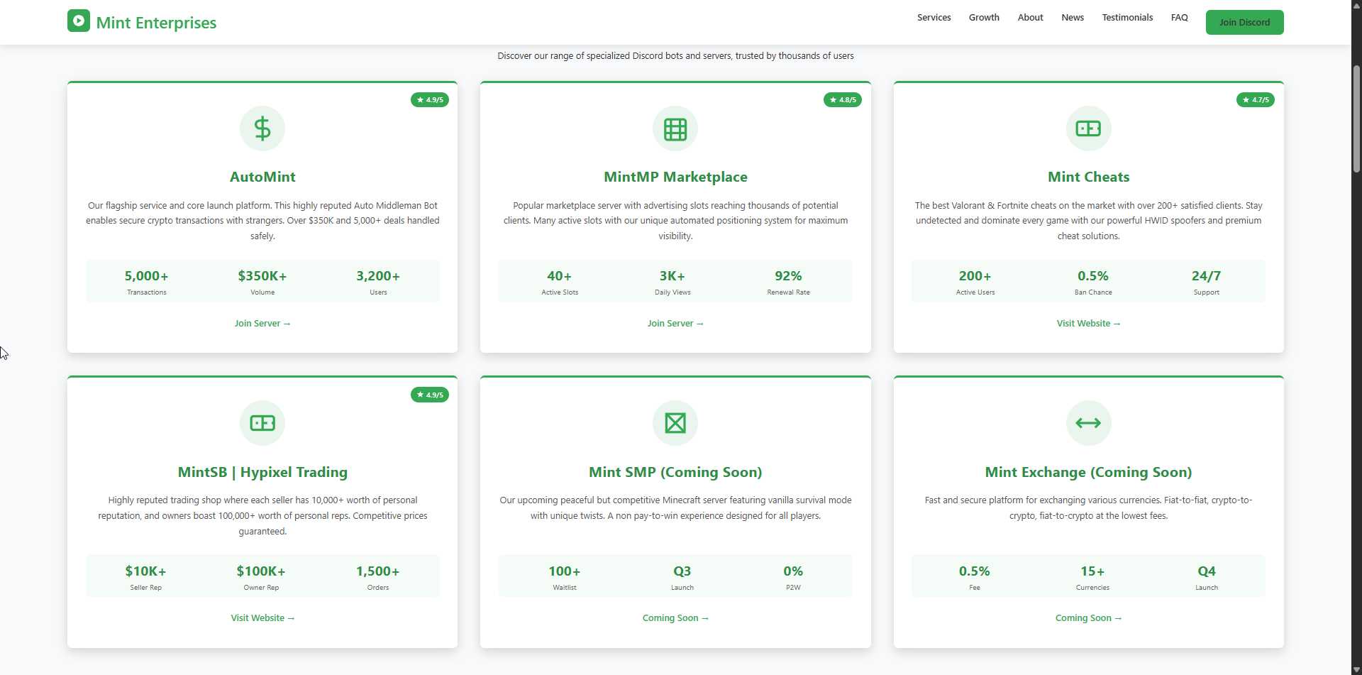Click the Mint Enterprises brand name
1362x675 pixels.
156,23
